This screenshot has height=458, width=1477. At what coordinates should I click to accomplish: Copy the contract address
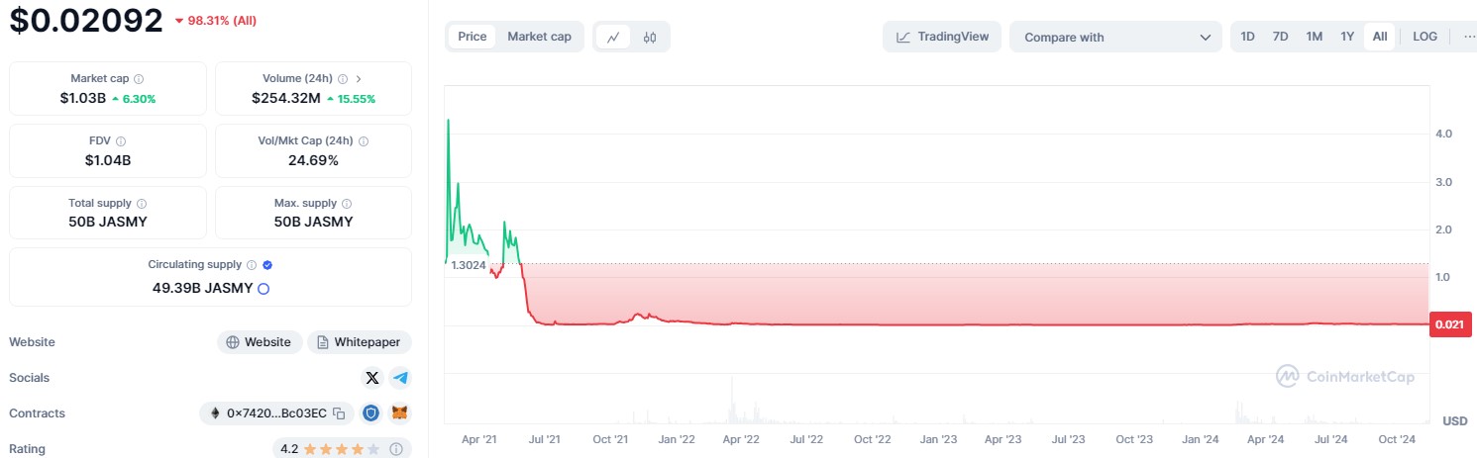point(339,413)
